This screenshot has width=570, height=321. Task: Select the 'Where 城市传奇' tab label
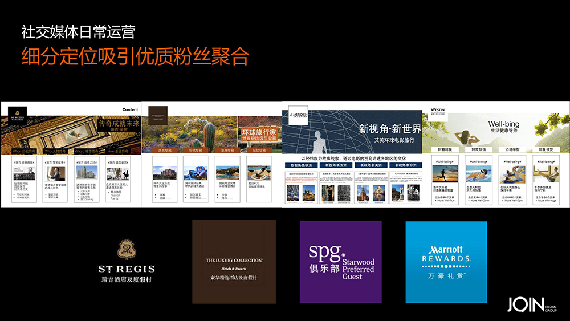coord(86,151)
